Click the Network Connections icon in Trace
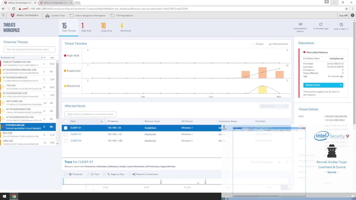Screen dimensions: 356x200 134,174
